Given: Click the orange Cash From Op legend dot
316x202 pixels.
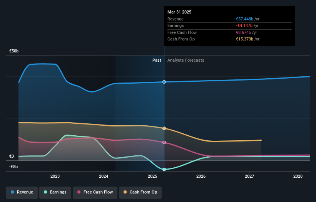Looking at the screenshot, I should click(x=125, y=192).
